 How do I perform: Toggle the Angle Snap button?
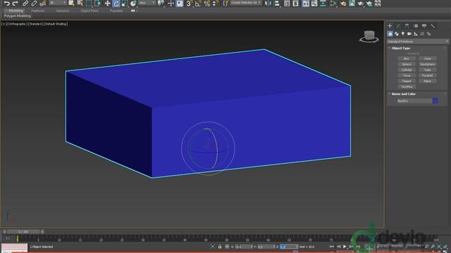tap(198, 4)
